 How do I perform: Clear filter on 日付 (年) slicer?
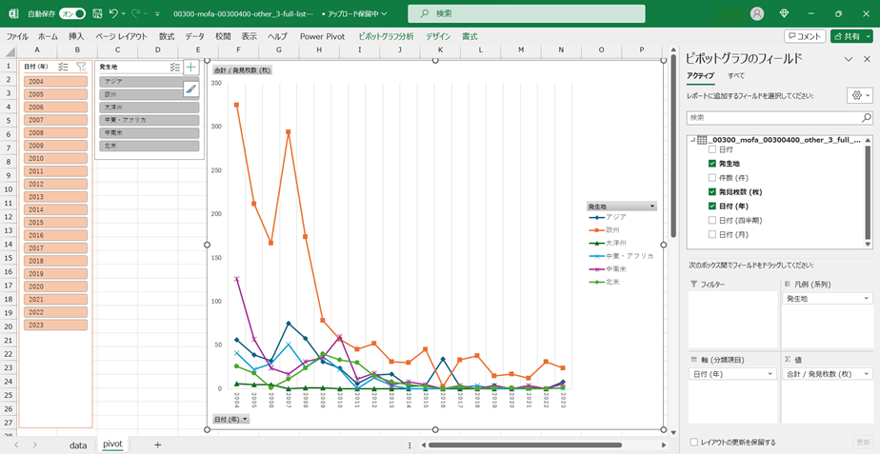pyautogui.click(x=81, y=67)
